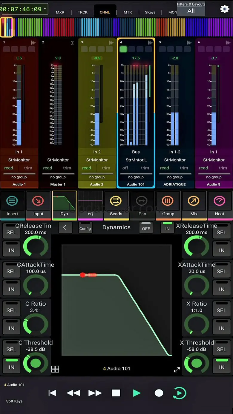Switch to the MON tab
This screenshot has width=233, height=414.
(x=173, y=12)
